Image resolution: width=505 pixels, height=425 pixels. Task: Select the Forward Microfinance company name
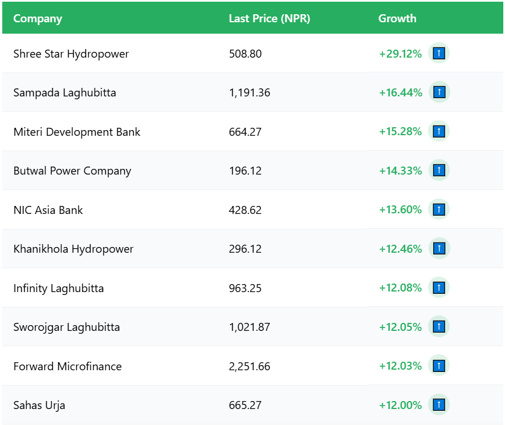coord(67,366)
